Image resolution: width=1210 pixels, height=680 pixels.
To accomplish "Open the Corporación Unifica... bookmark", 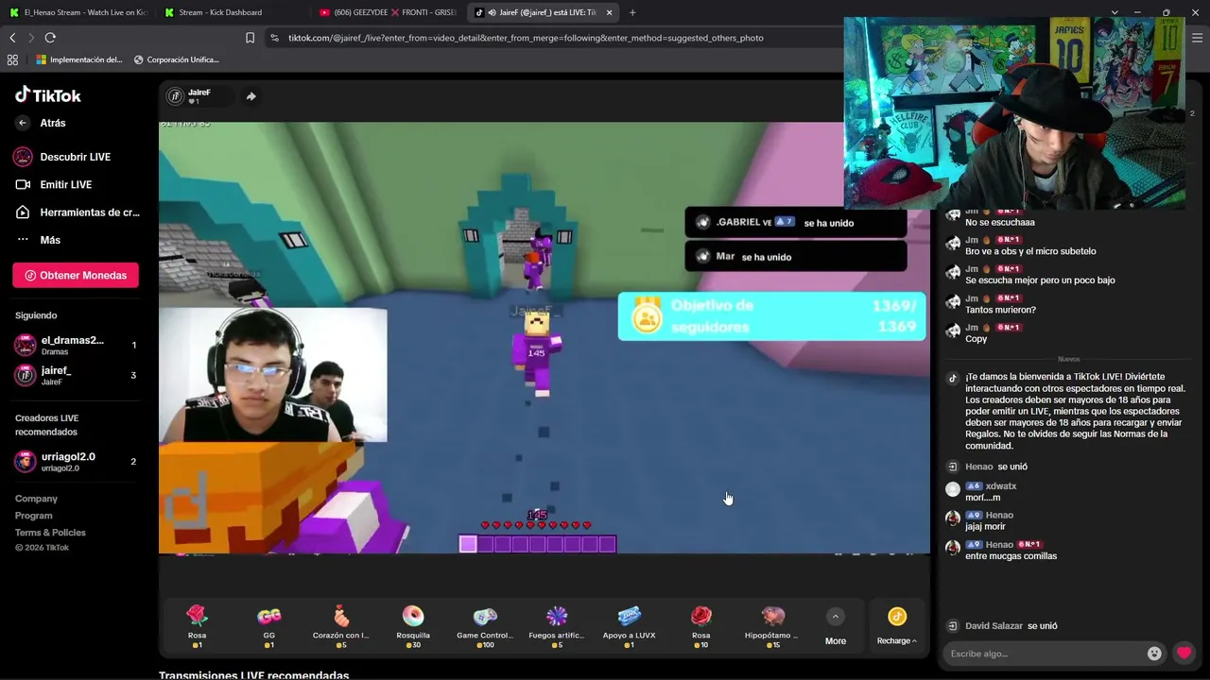I will [177, 59].
